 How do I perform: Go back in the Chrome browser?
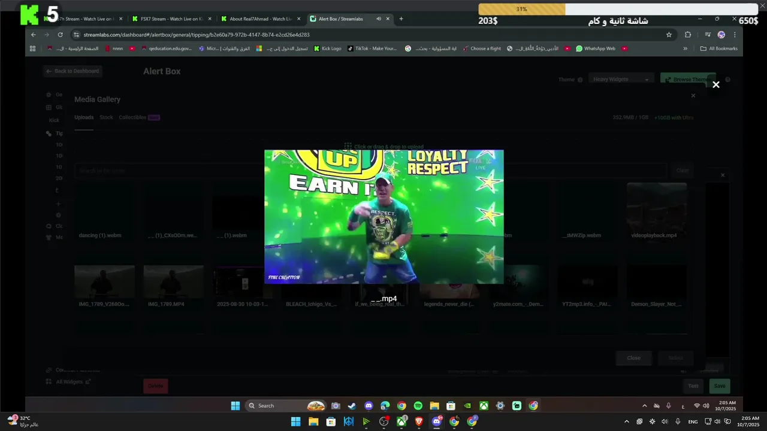coord(34,35)
